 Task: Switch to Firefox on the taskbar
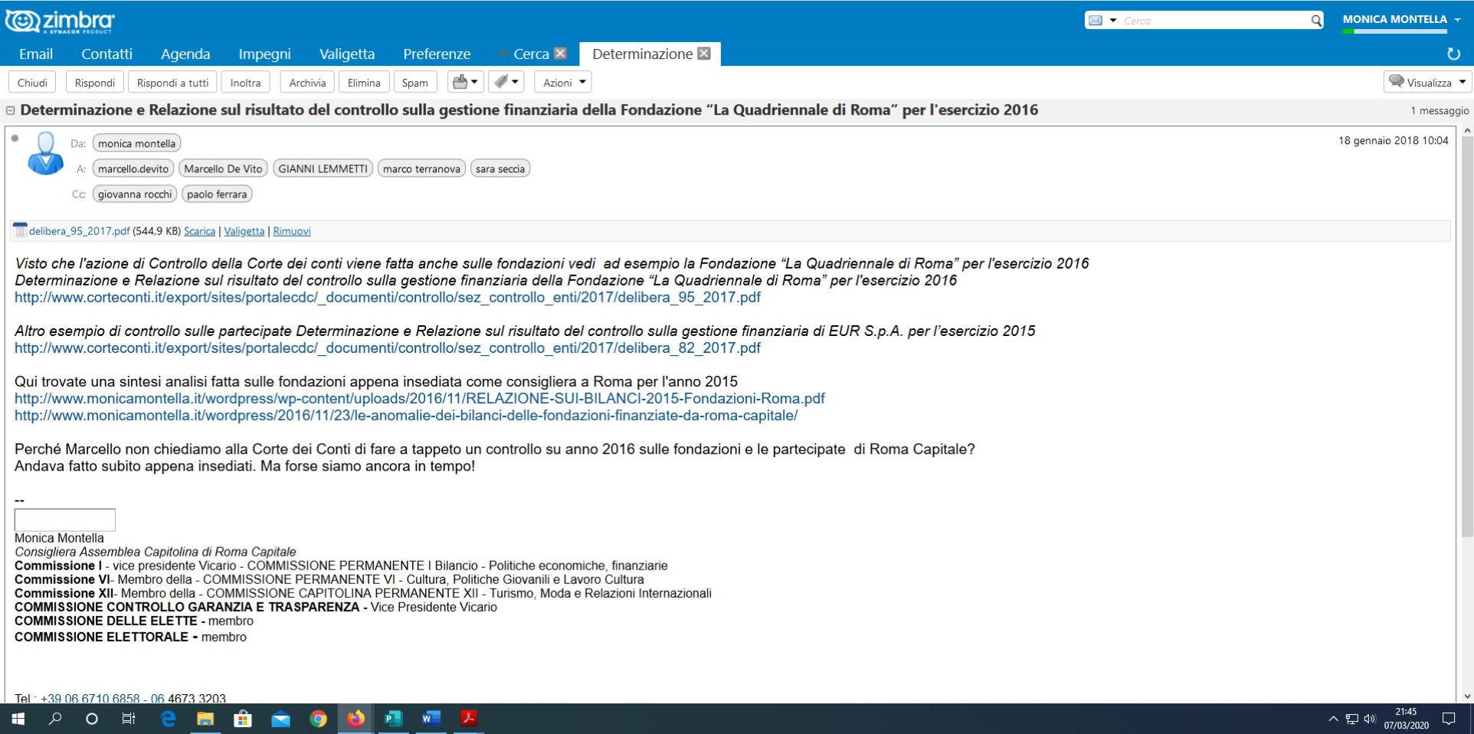tap(355, 719)
